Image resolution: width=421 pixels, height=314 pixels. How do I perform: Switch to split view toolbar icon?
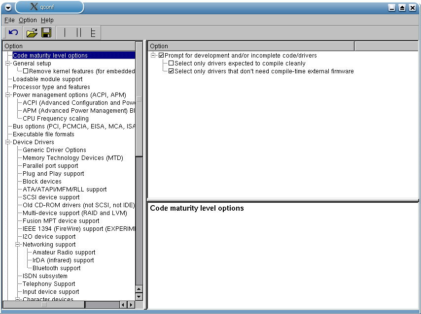[x=78, y=33]
